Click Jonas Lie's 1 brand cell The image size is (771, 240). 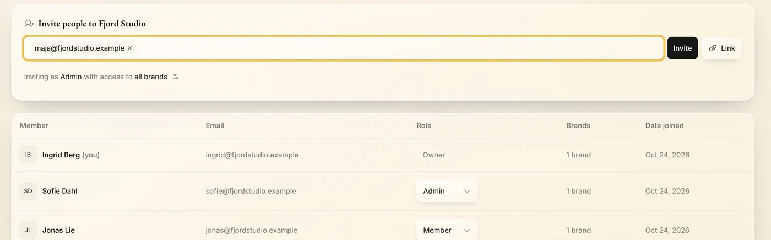coord(579,230)
